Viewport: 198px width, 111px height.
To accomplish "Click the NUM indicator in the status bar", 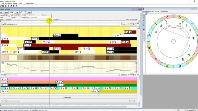I will [179, 110].
